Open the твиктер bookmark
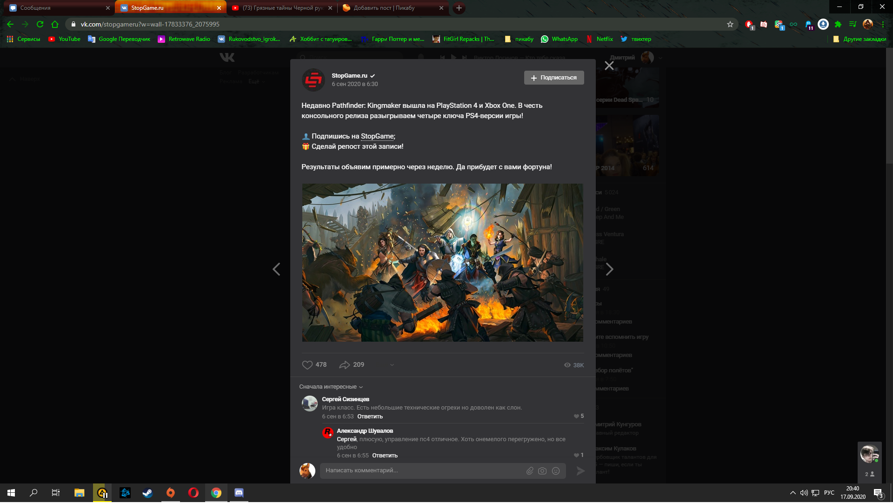Screen dimensions: 893x503 click(636, 39)
